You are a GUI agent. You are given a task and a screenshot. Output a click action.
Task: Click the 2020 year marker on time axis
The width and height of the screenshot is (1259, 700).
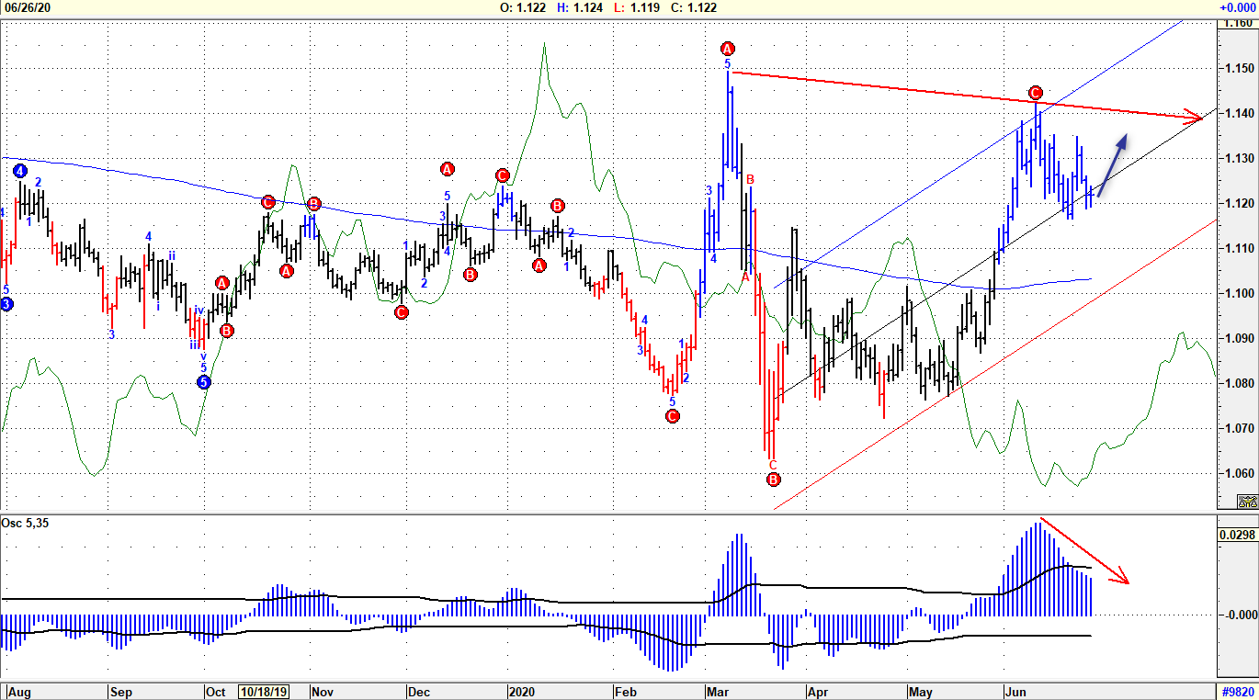coord(520,691)
